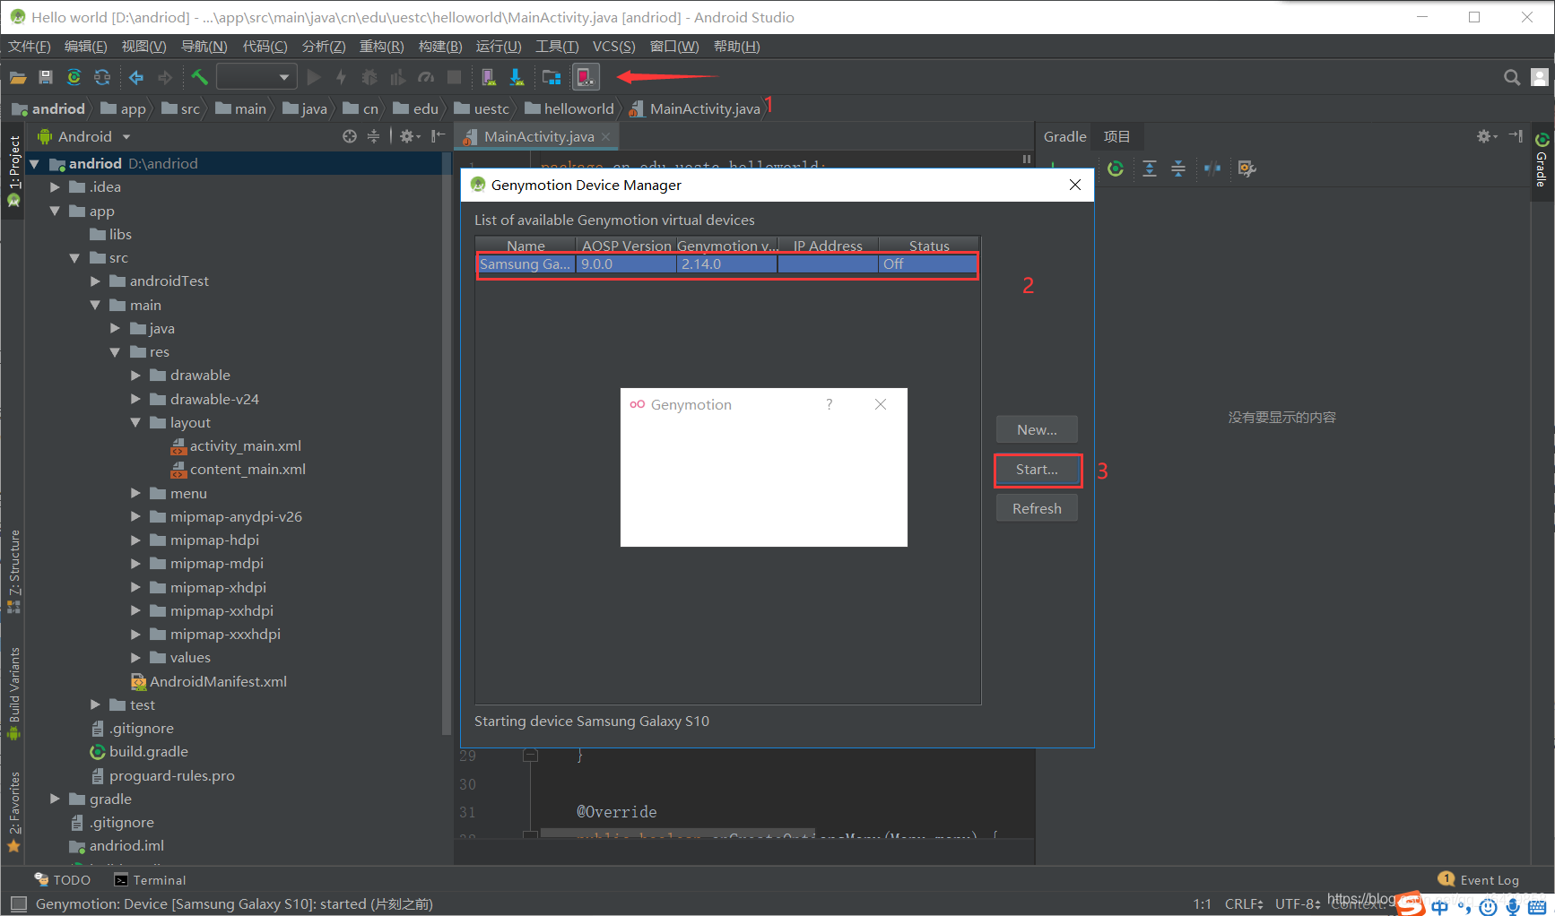Click the Start... button
Image resolution: width=1555 pixels, height=916 pixels.
1037,470
